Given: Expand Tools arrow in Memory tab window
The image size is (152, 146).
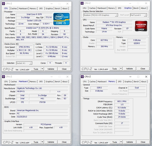Looking at the screenshot, I should pyautogui.click(x=121, y=142).
